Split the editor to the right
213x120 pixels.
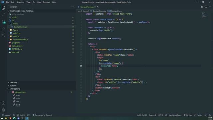point(206,7)
